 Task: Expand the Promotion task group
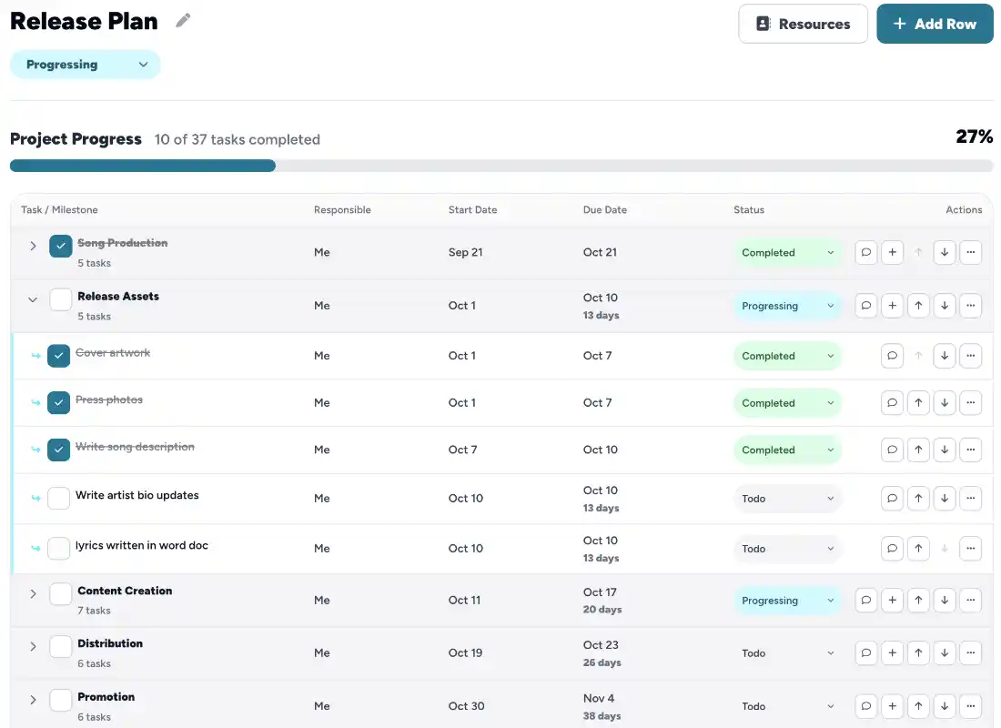(x=33, y=700)
